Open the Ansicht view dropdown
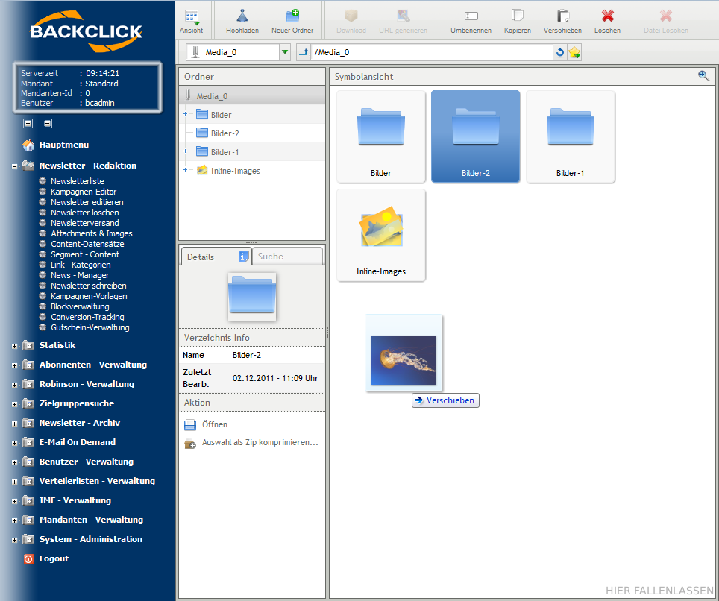Viewport: 719px width, 601px height. point(192,19)
